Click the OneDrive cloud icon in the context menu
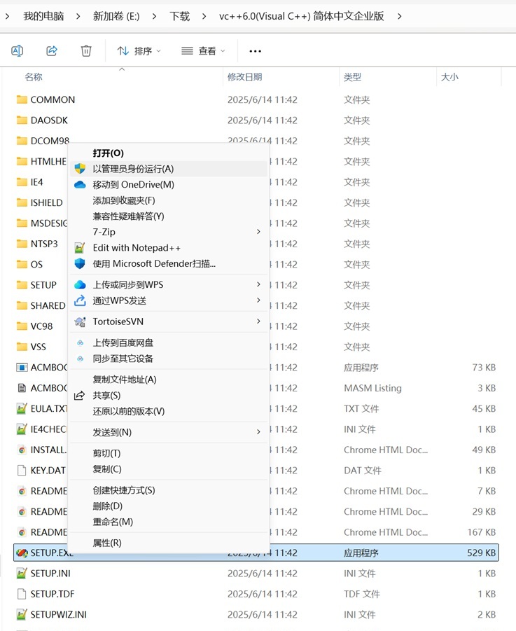516x631 pixels. pyautogui.click(x=80, y=185)
